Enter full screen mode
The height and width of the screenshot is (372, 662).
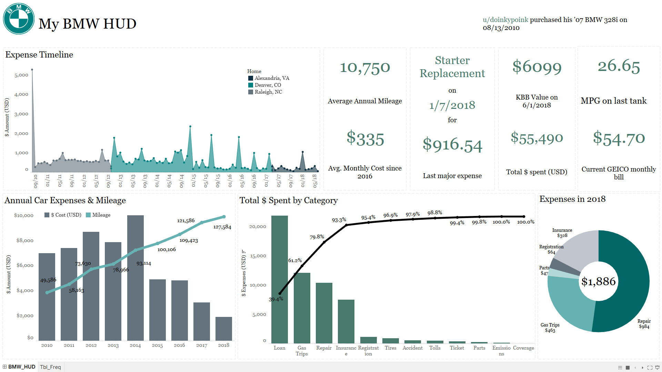point(650,368)
